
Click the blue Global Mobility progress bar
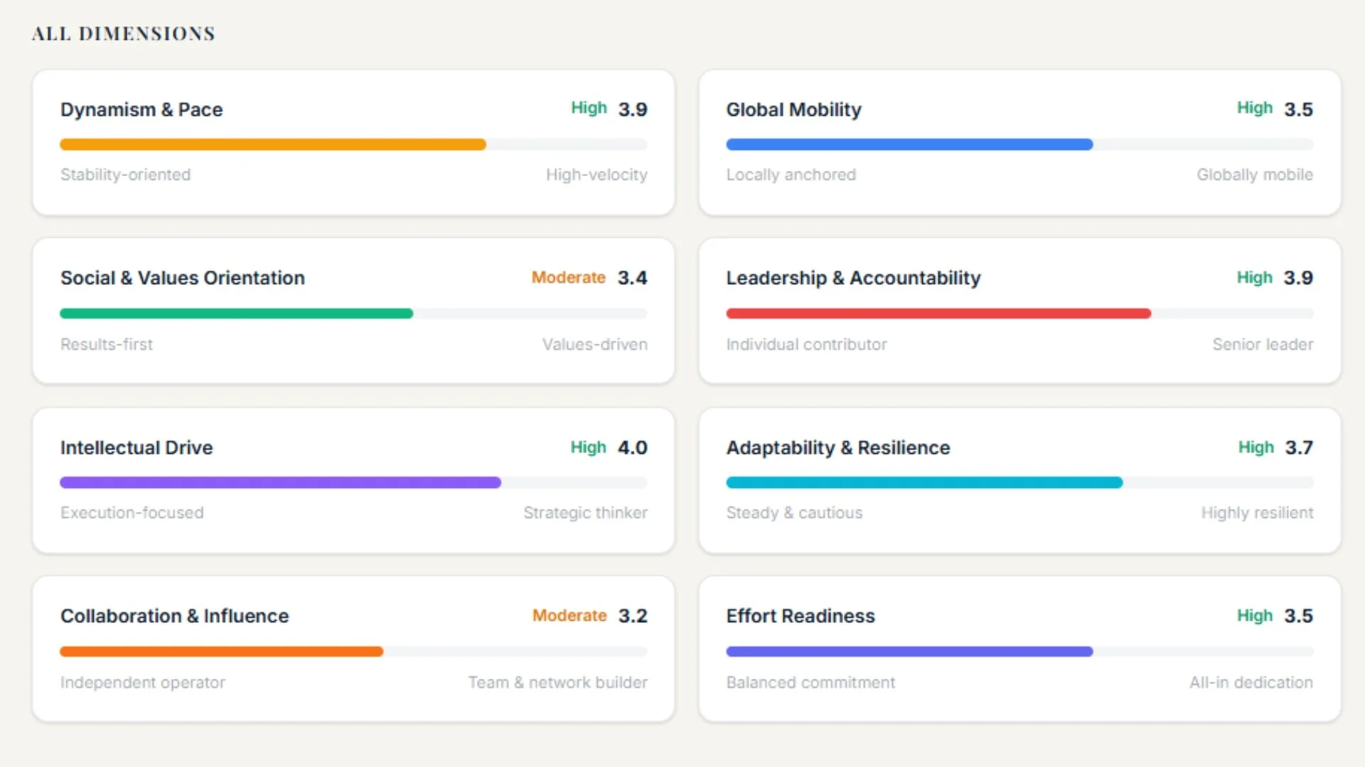909,144
